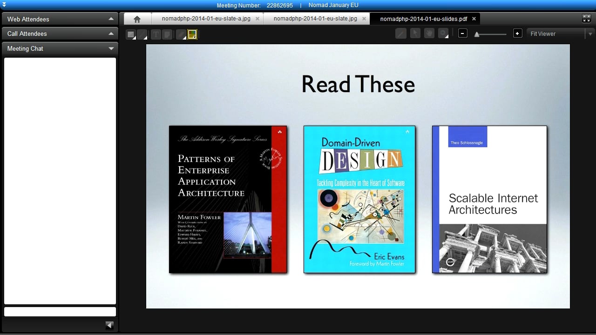Close the nomadphp-2014-01-eu-slate-a.jpg tab
This screenshot has height=335, width=596.
pos(257,19)
